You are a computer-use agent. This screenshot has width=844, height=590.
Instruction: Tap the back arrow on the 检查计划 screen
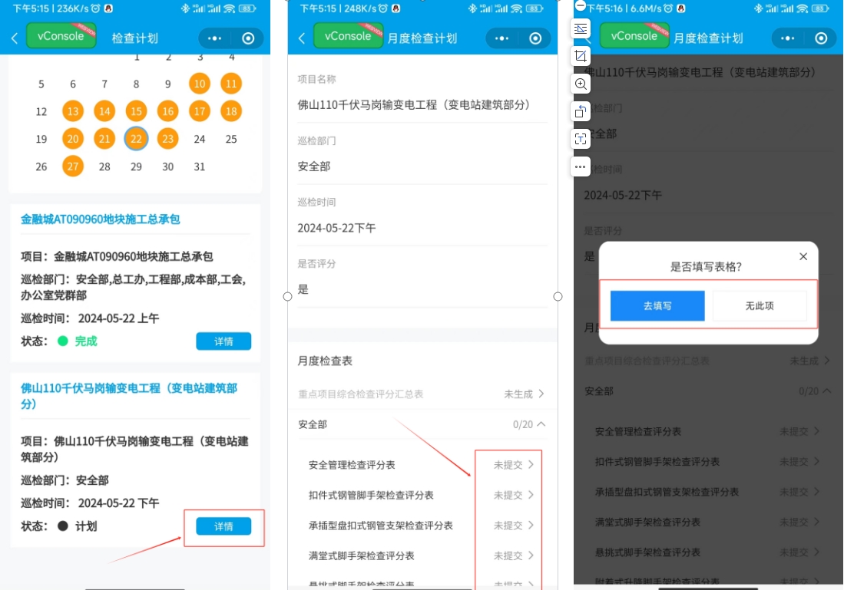[15, 38]
